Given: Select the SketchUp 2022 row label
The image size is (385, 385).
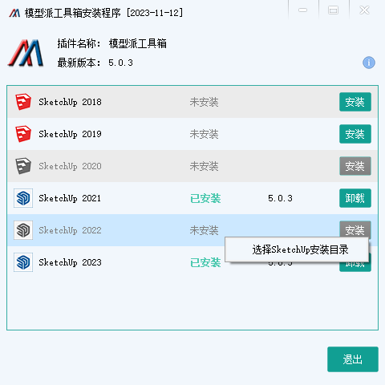Looking at the screenshot, I should [x=70, y=230].
